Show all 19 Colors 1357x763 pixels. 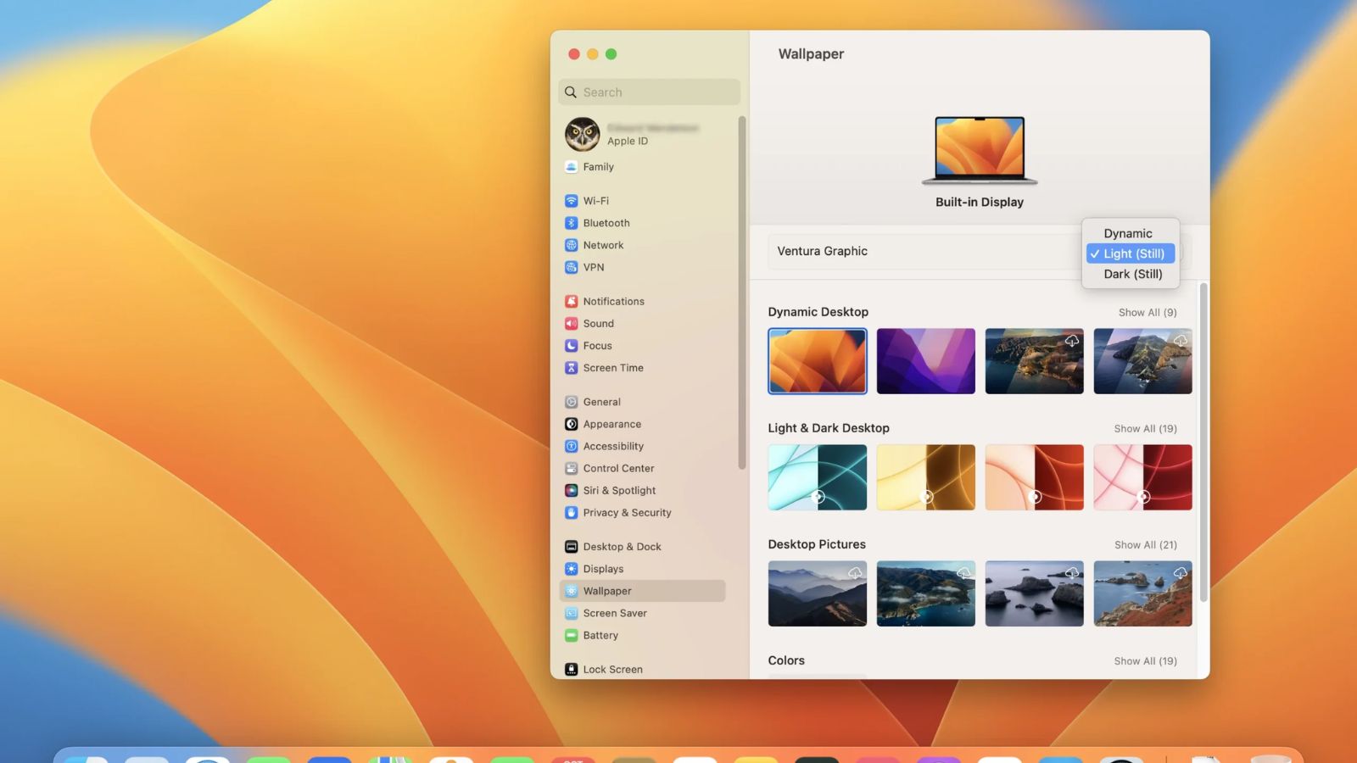pyautogui.click(x=1145, y=660)
